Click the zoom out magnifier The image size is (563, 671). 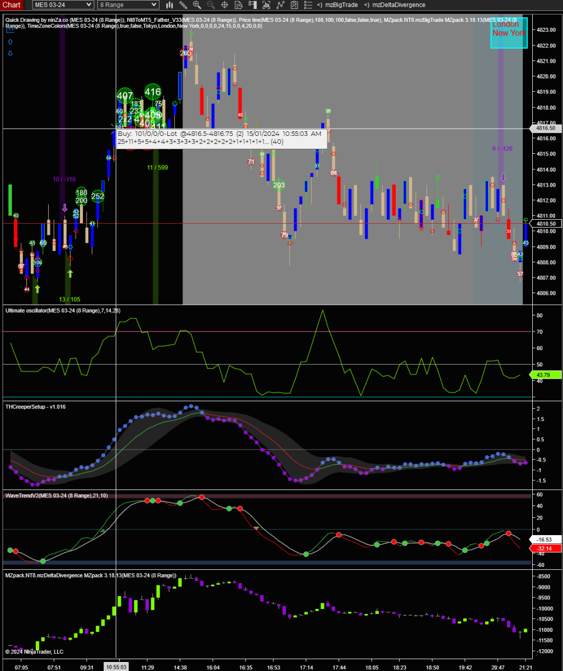tap(210, 4)
